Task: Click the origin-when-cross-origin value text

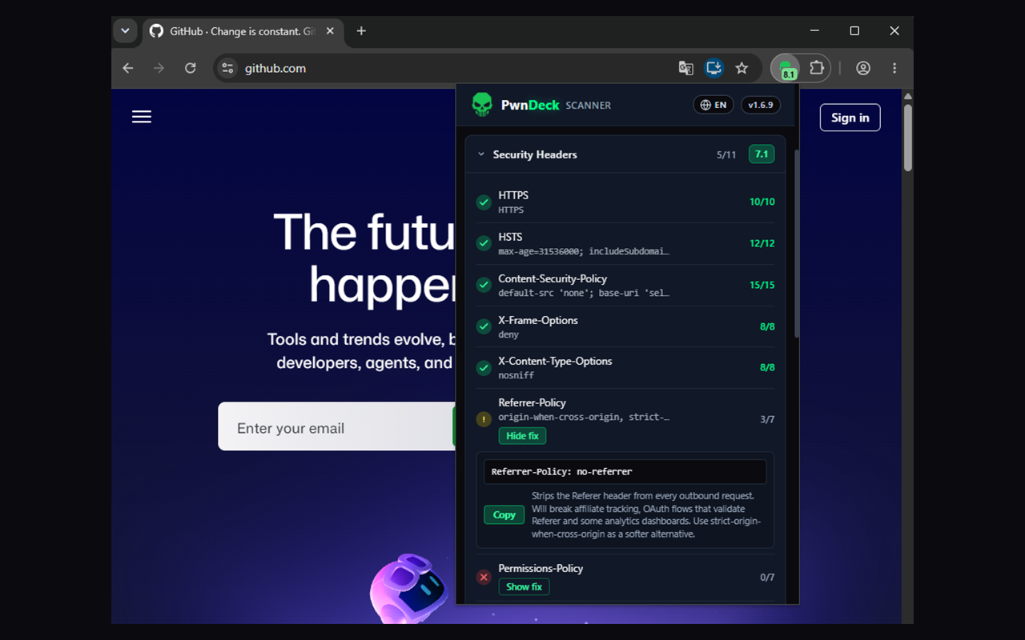Action: (584, 417)
